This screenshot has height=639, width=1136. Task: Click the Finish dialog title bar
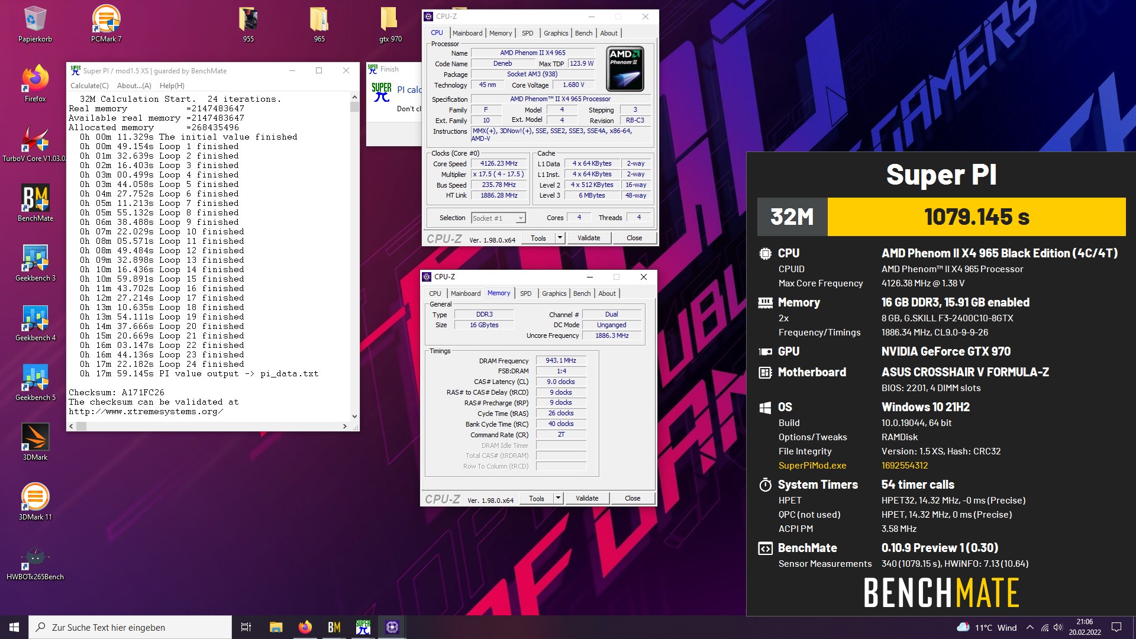click(393, 69)
